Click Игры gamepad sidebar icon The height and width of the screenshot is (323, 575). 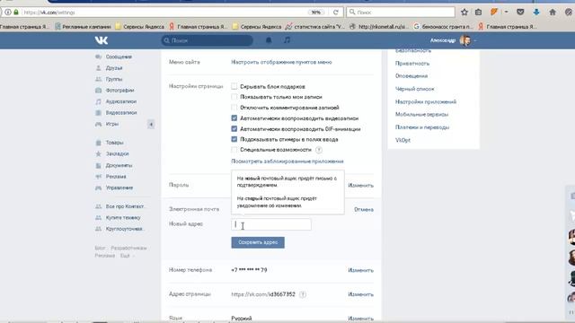(x=98, y=124)
